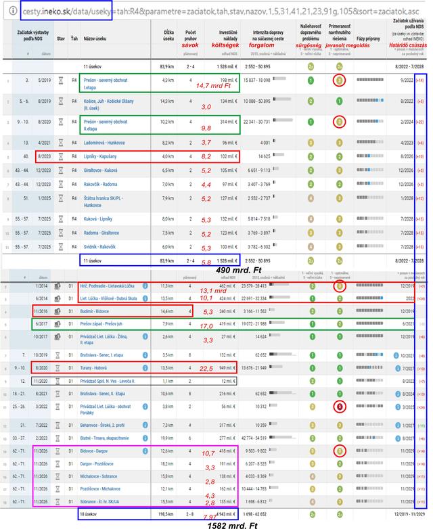
Task: Click hourglass status icon in Svidník - Rakovčík row
Action: click(x=61, y=247)
